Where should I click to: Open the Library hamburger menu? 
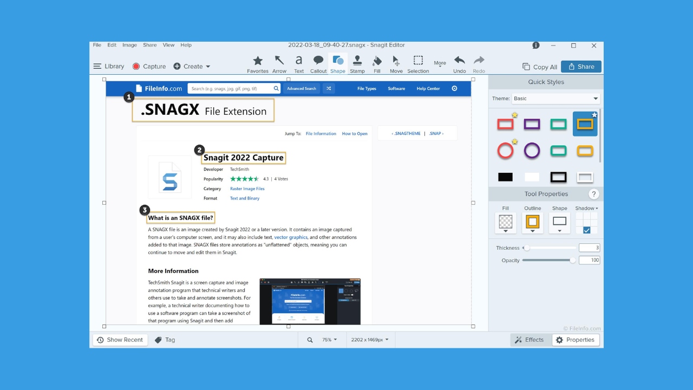click(x=97, y=66)
